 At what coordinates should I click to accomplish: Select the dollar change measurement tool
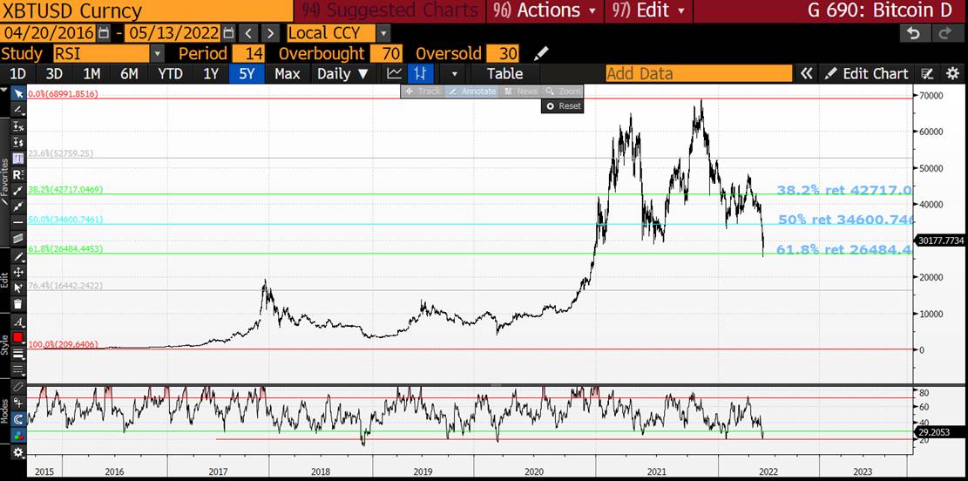click(18, 142)
